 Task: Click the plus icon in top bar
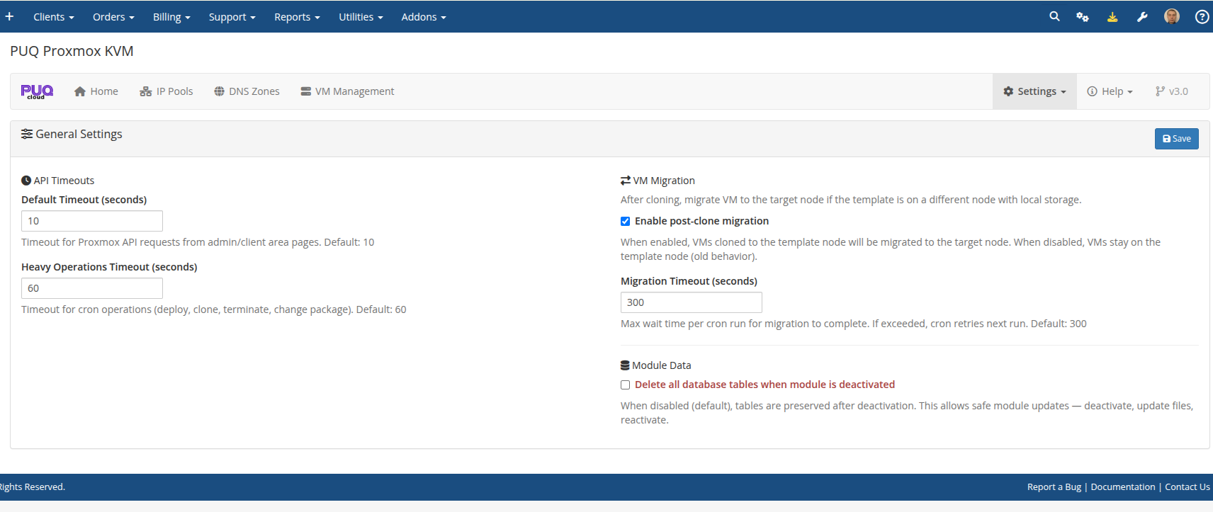tap(9, 16)
